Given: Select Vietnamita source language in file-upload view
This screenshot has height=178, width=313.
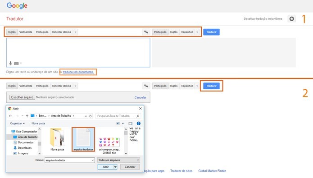Looking at the screenshot, I should coord(26,86).
